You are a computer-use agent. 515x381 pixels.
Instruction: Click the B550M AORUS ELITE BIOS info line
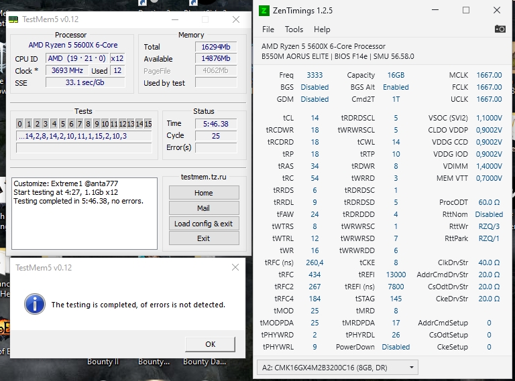[338, 56]
